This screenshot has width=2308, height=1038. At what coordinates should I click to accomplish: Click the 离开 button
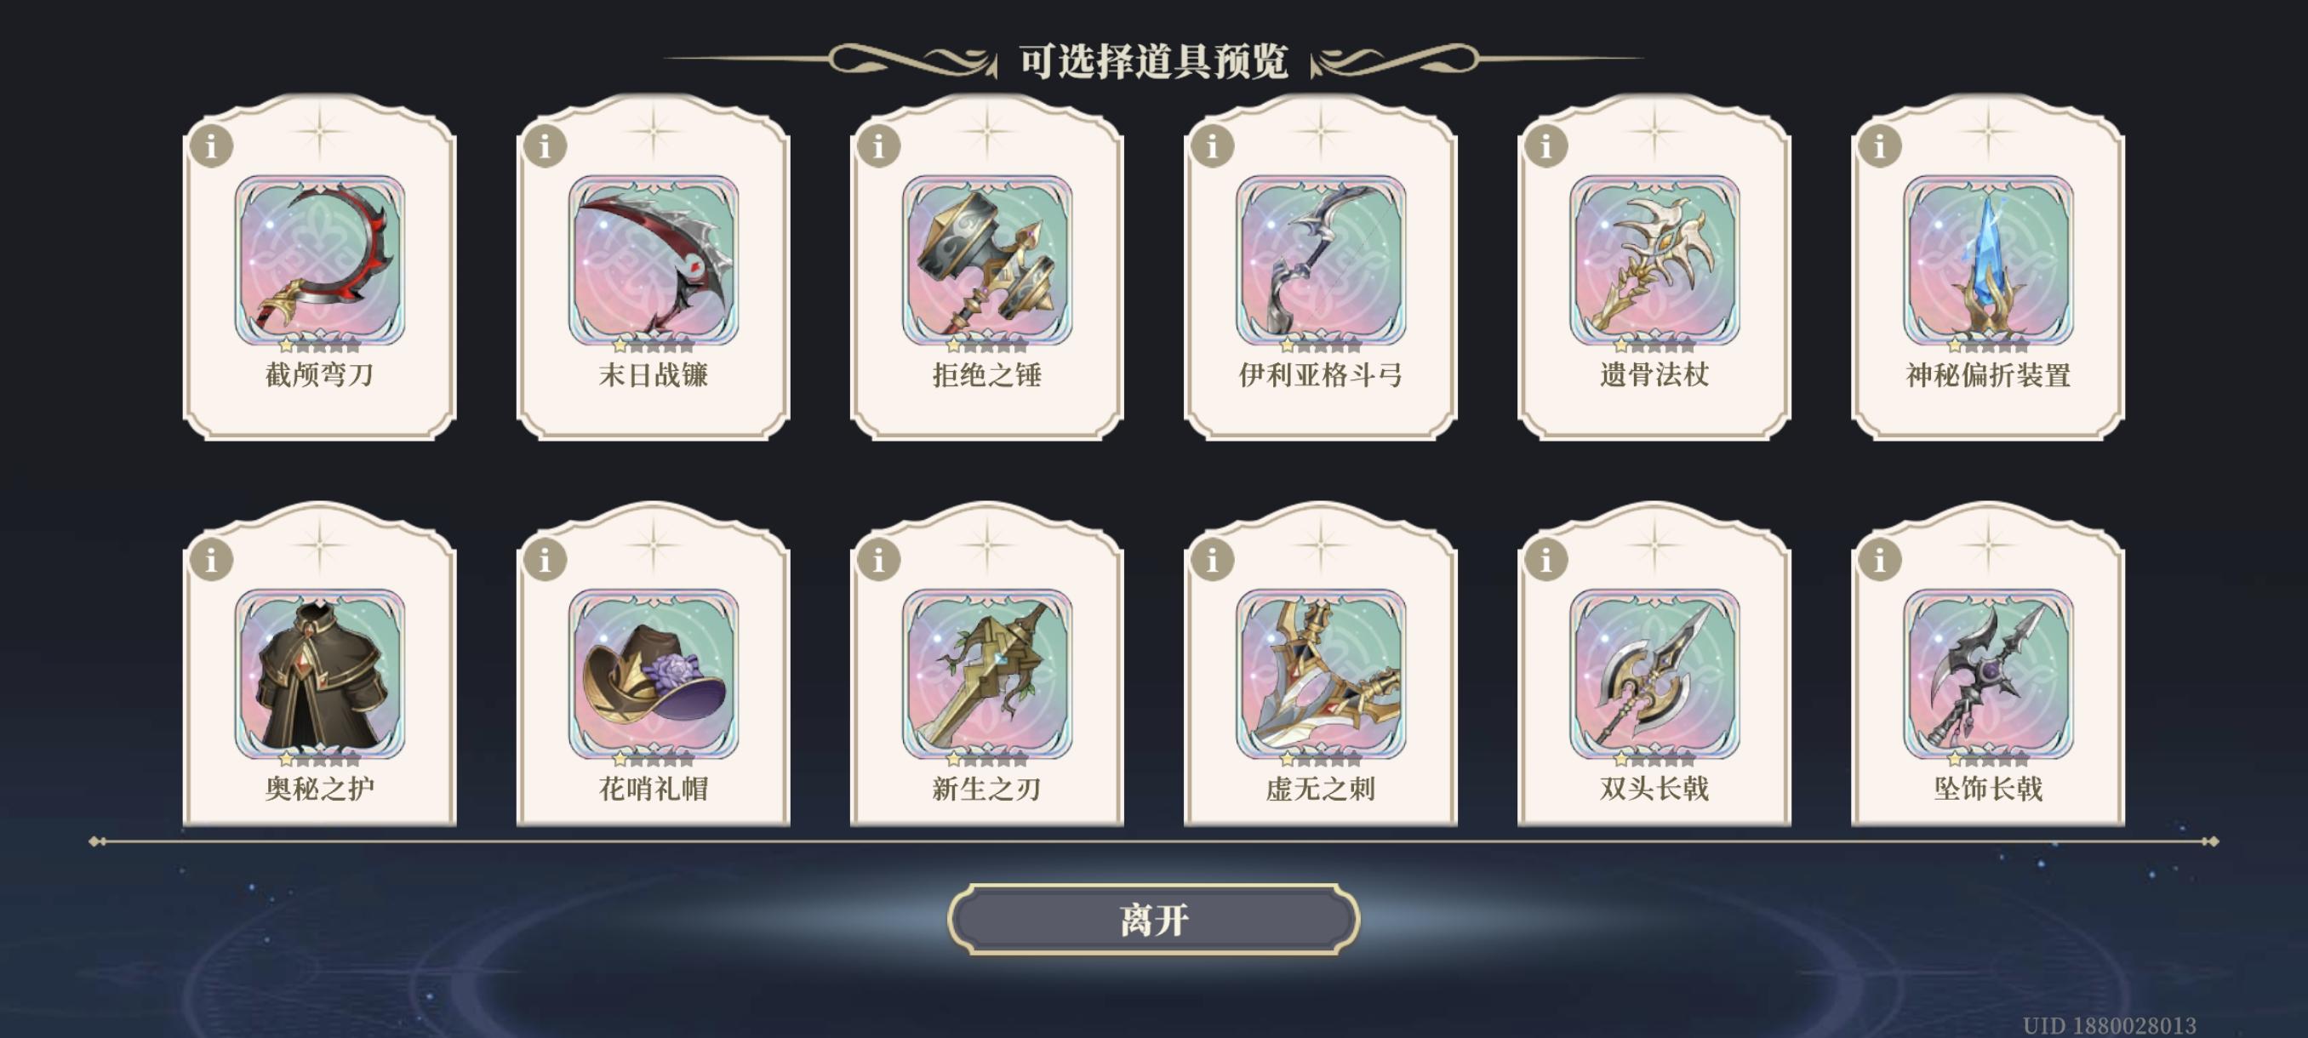pos(1154,920)
